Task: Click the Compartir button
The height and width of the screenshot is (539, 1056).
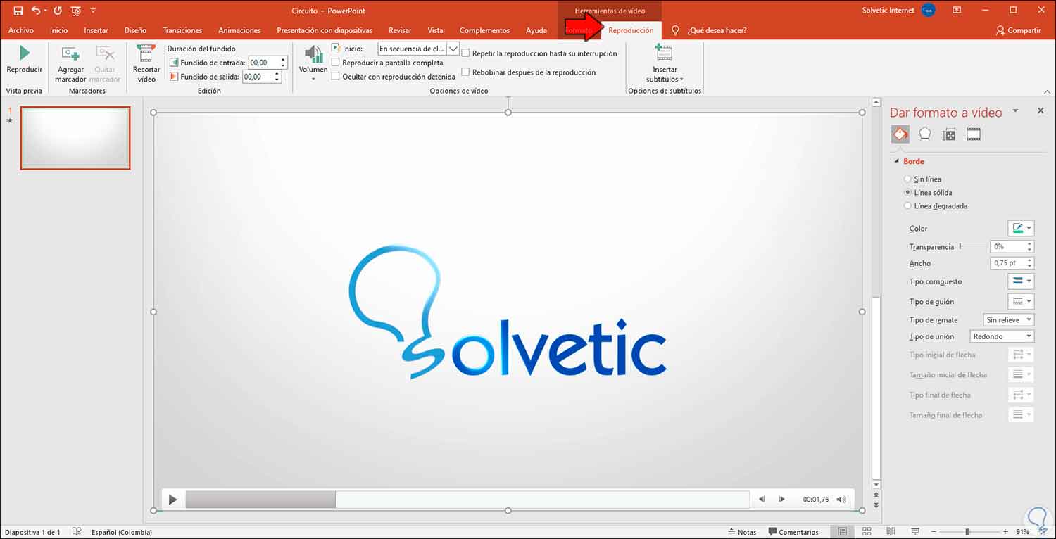Action: point(1019,30)
